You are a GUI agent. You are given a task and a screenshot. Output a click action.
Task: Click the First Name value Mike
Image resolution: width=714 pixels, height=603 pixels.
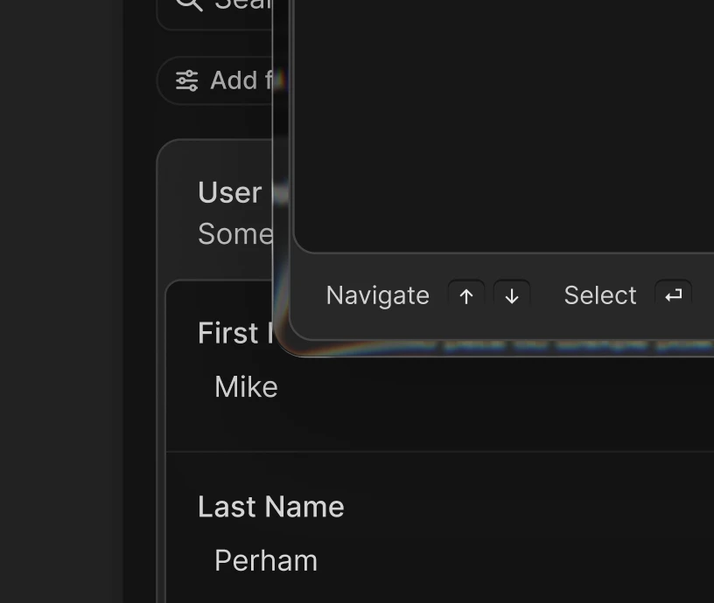(246, 387)
